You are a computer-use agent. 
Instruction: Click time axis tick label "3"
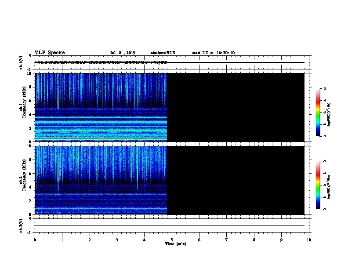(x=117, y=240)
